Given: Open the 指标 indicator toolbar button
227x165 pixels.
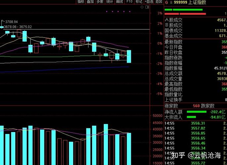Looking at the screenshot, I should pyautogui.click(x=81, y=2).
